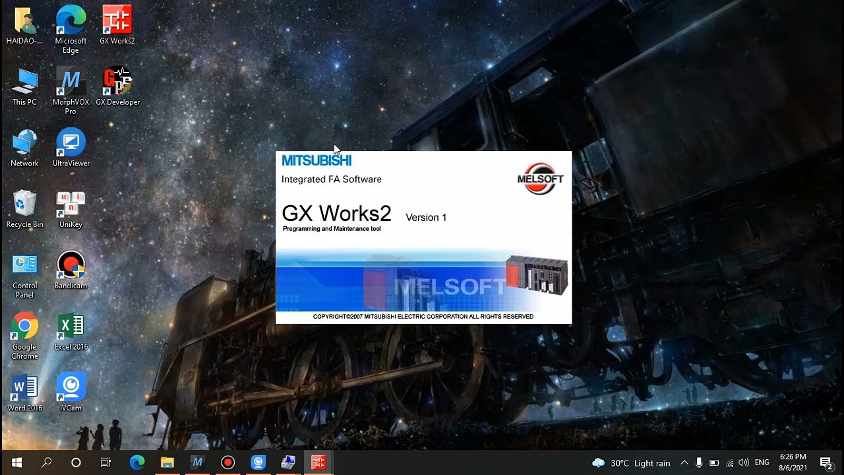The image size is (844, 475).
Task: Click the MITSUBISHI logo on splash
Action: pyautogui.click(x=316, y=160)
